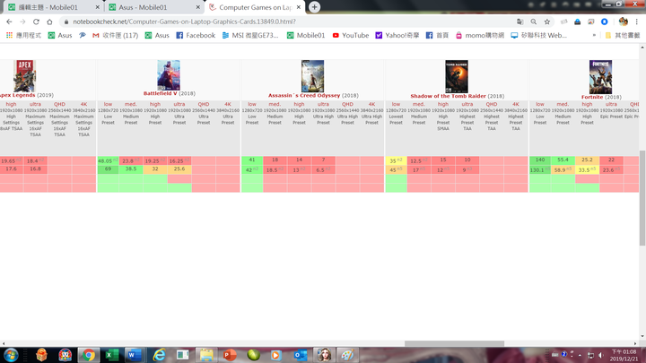The width and height of the screenshot is (646, 363).
Task: Translate this page using the translate icon
Action: (519, 22)
